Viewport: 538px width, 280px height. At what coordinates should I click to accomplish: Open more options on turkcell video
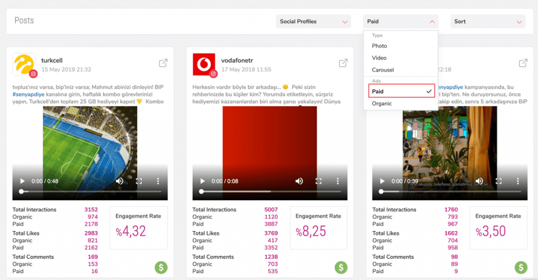tap(158, 181)
